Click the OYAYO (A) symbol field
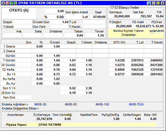Image resolution: width=166 pixels, height=131 pixels. click(19, 10)
